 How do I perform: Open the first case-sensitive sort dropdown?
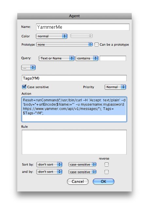[x=82, y=165]
